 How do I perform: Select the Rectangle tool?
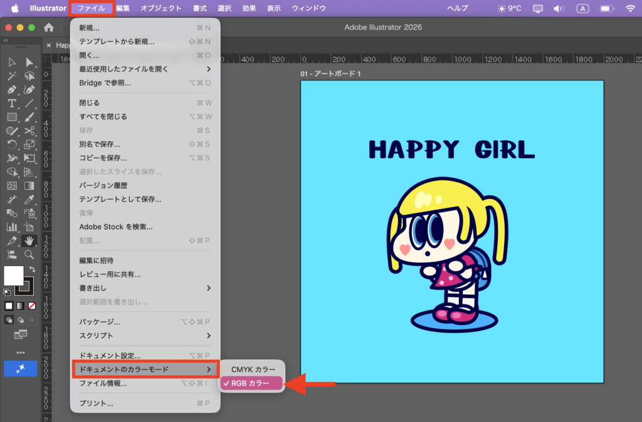point(12,117)
